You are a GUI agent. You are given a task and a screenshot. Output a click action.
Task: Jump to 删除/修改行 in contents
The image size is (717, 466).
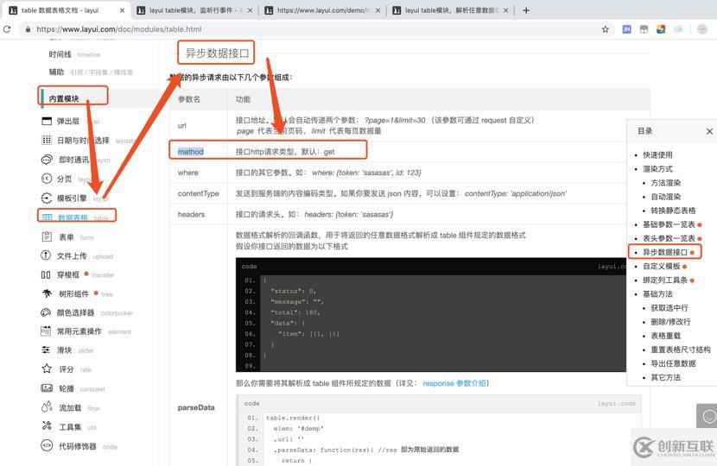tap(671, 322)
